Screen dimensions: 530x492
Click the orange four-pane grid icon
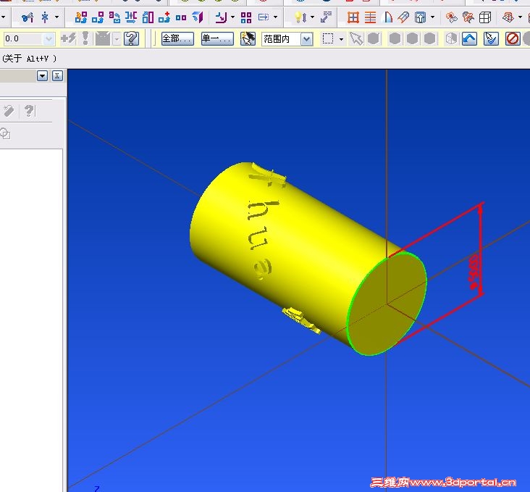click(x=353, y=17)
